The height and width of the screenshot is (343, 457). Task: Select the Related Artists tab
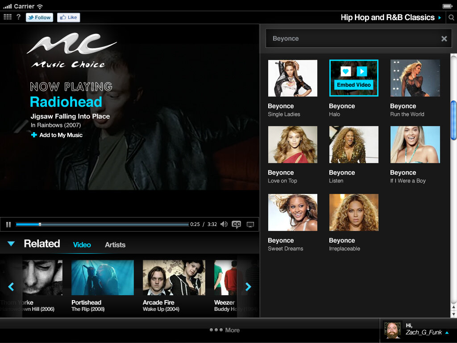pyautogui.click(x=115, y=245)
